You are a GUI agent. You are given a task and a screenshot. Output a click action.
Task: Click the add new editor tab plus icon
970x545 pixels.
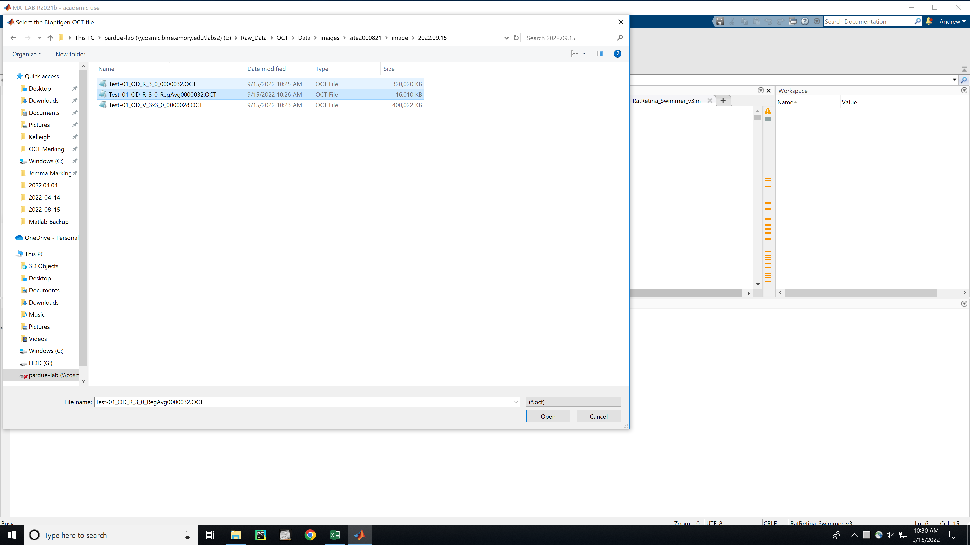723,100
